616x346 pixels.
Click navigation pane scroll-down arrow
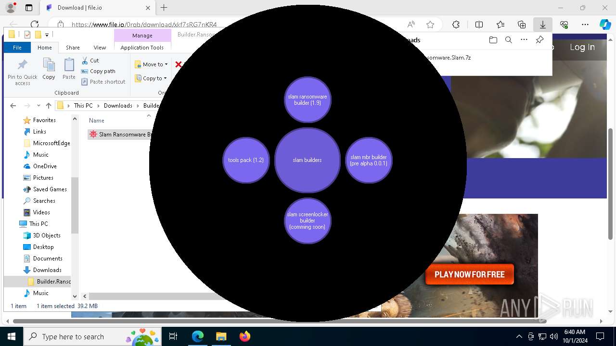[x=75, y=296]
